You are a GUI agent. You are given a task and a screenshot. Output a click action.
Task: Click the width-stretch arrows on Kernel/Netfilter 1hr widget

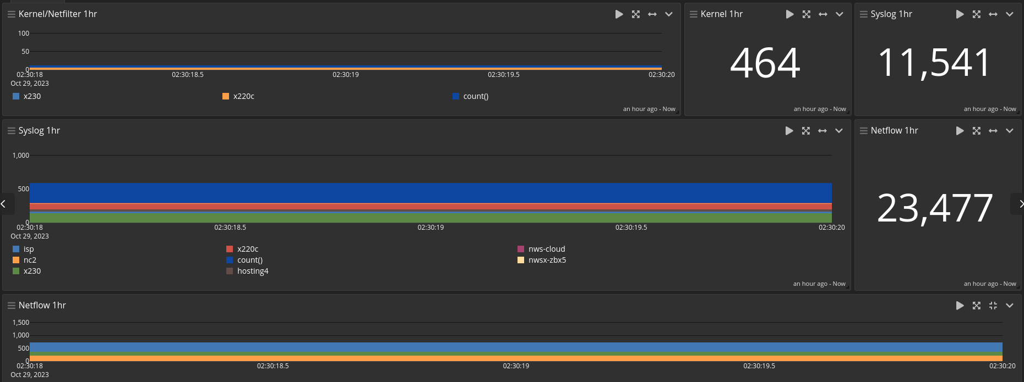tap(652, 14)
